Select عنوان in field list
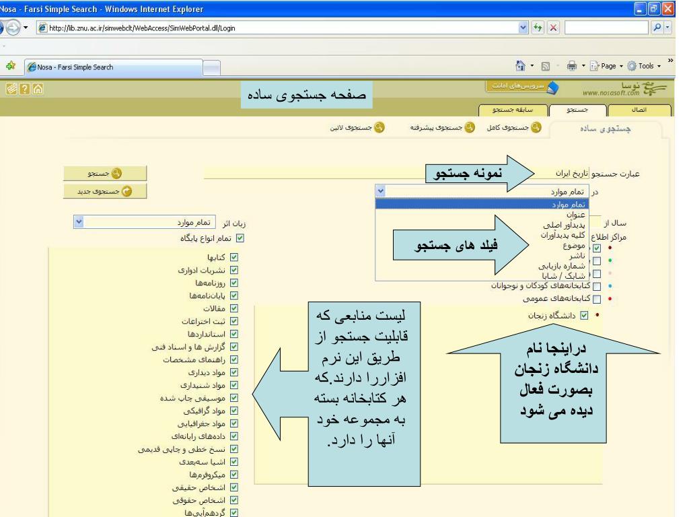This screenshot has width=689, height=517. click(x=482, y=215)
